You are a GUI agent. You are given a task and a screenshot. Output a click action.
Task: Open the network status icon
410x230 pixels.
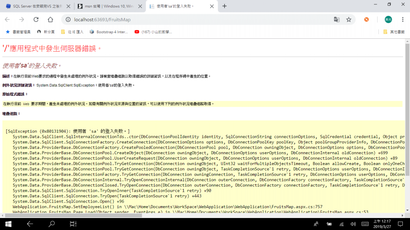coord(342,224)
